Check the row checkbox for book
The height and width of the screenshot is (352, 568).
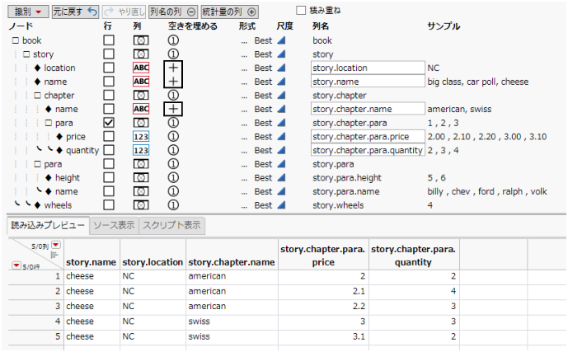[x=109, y=40]
